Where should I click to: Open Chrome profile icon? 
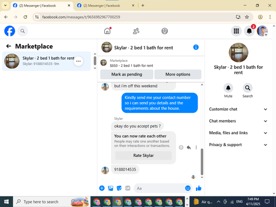pos(260,17)
